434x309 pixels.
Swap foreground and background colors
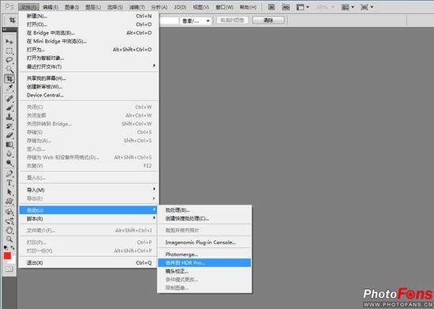(x=13, y=247)
